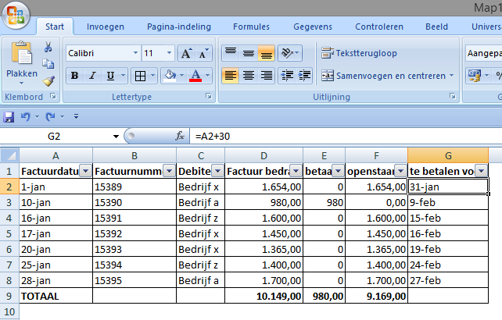Viewport: 502px width, 320px height.
Task: Toggle bold formatting
Action: pyautogui.click(x=74, y=76)
